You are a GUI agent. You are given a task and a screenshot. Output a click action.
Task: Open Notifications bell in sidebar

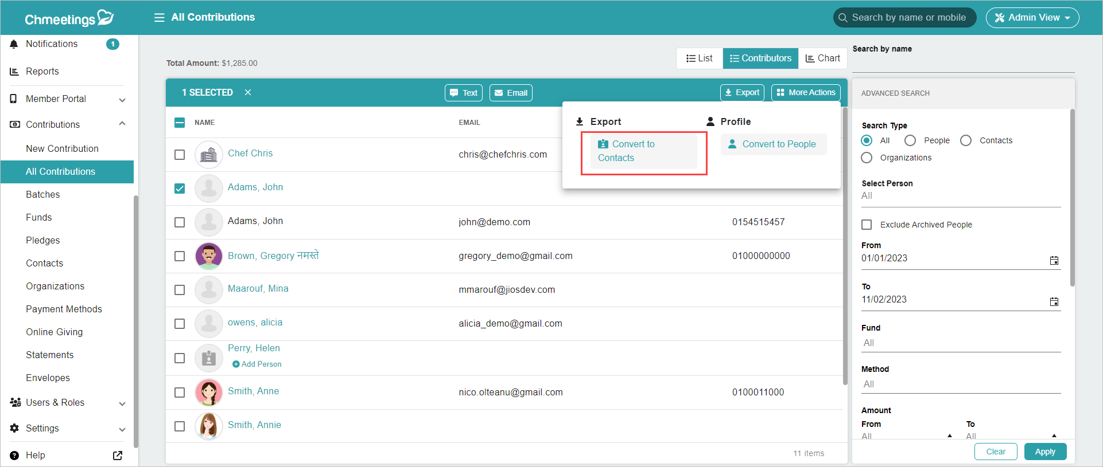click(x=14, y=44)
